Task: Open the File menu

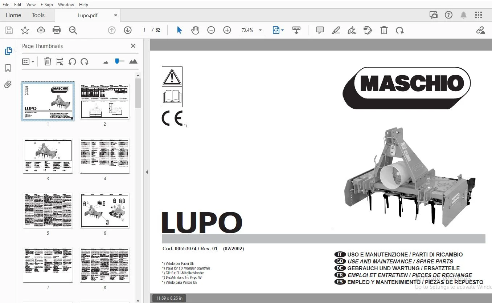Action: point(6,4)
